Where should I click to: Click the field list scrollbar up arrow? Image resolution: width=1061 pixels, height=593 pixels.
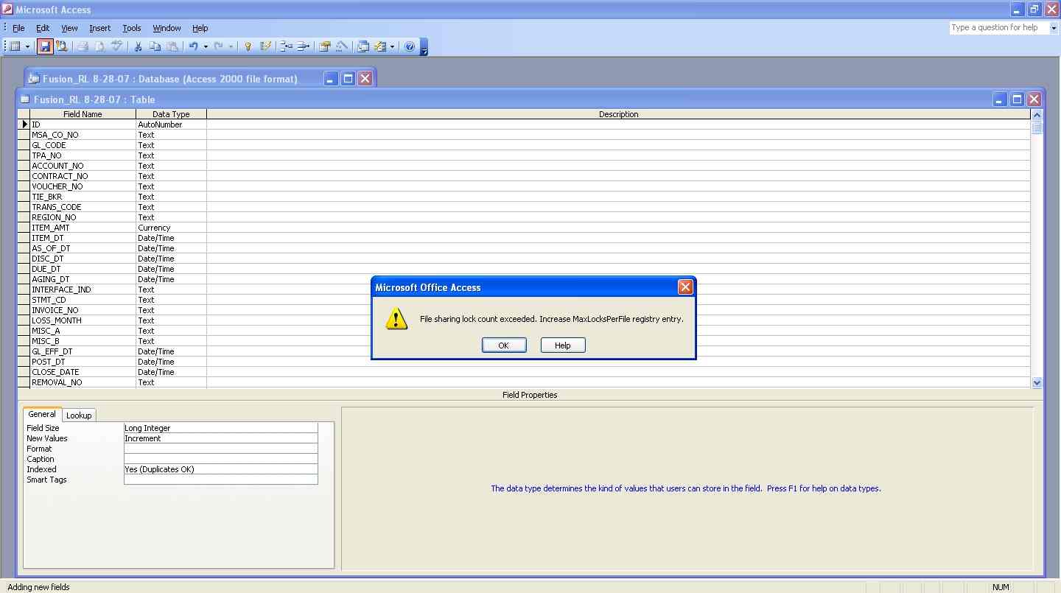coord(1037,115)
